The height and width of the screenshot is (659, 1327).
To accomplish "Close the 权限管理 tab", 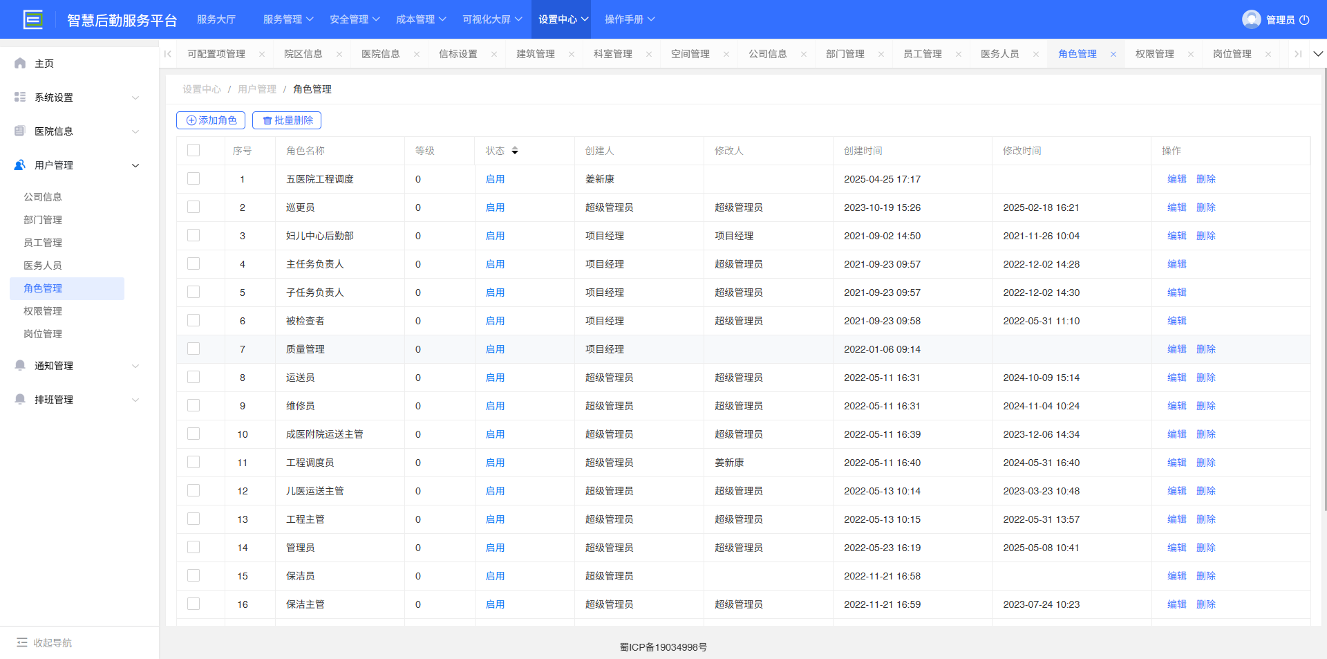I will click(x=1191, y=54).
